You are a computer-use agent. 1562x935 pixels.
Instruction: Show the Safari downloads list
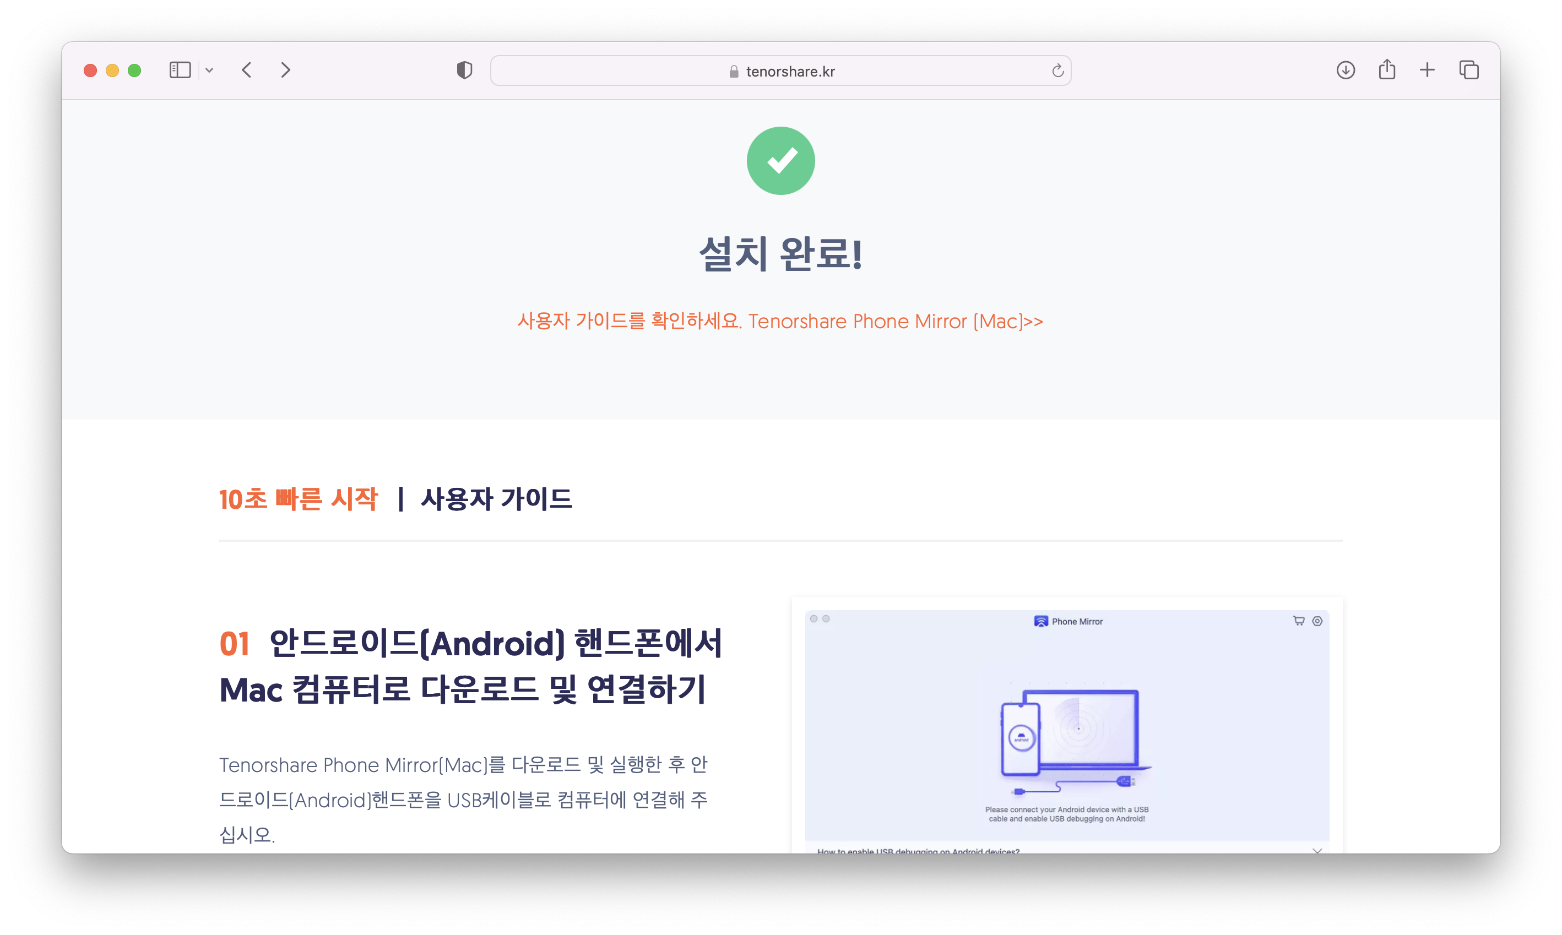(x=1345, y=70)
